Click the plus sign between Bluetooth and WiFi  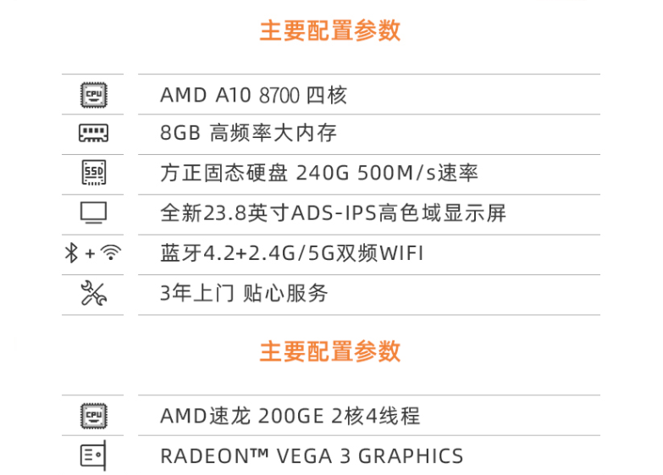point(90,253)
